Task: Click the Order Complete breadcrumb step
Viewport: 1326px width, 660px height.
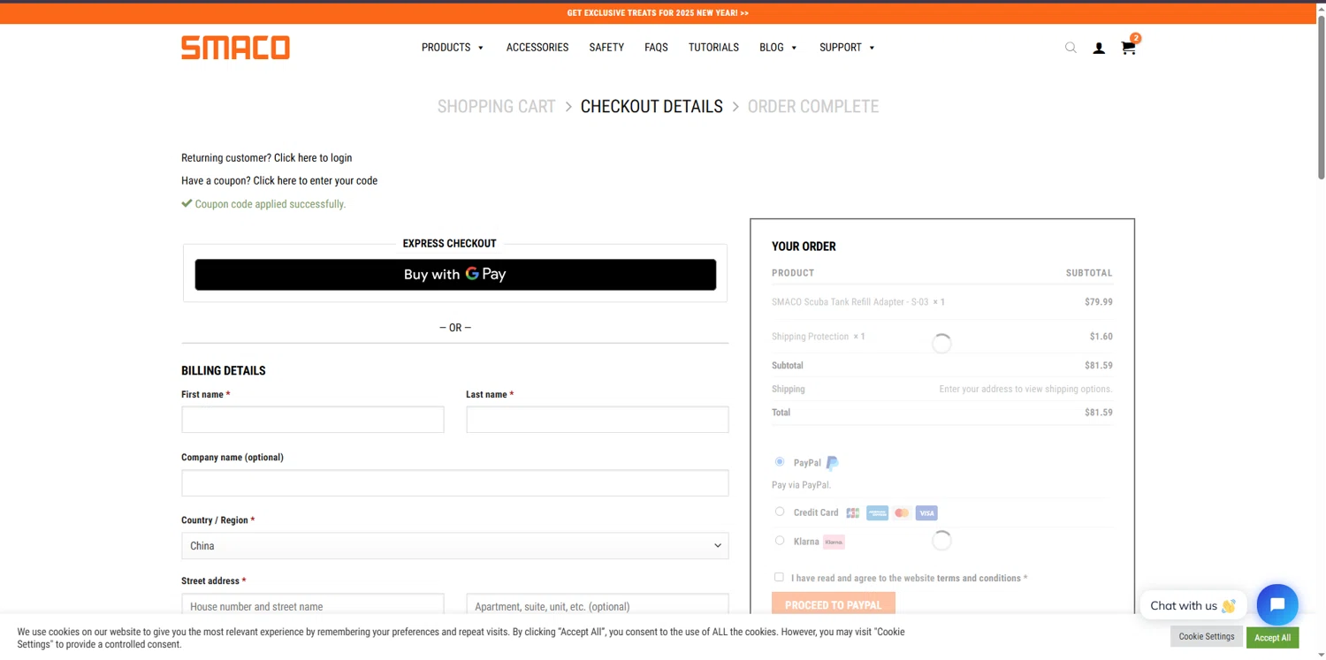Action: [x=813, y=107]
